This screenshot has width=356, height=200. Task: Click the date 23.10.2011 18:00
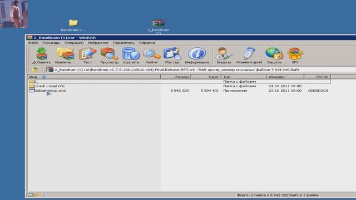[285, 91]
